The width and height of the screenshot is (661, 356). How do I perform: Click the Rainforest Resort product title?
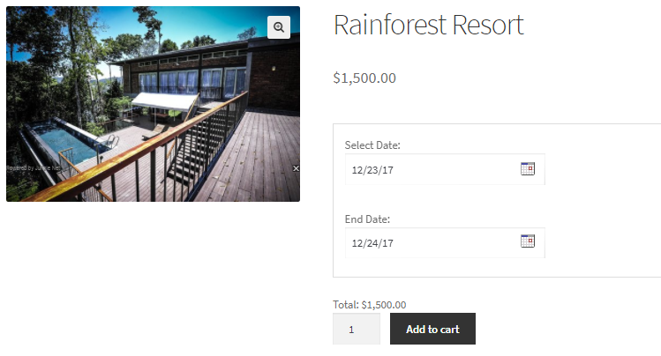point(428,26)
